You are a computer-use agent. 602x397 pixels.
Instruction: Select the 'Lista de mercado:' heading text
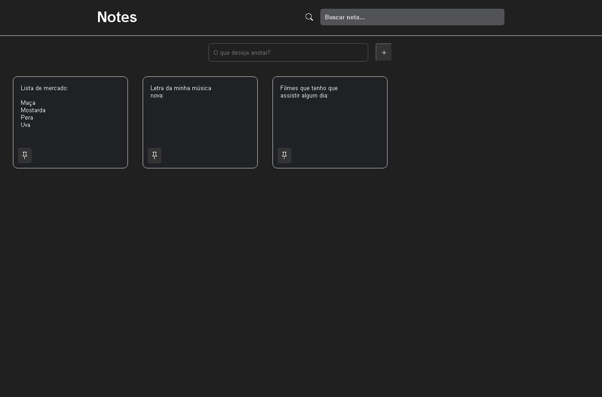pos(44,88)
